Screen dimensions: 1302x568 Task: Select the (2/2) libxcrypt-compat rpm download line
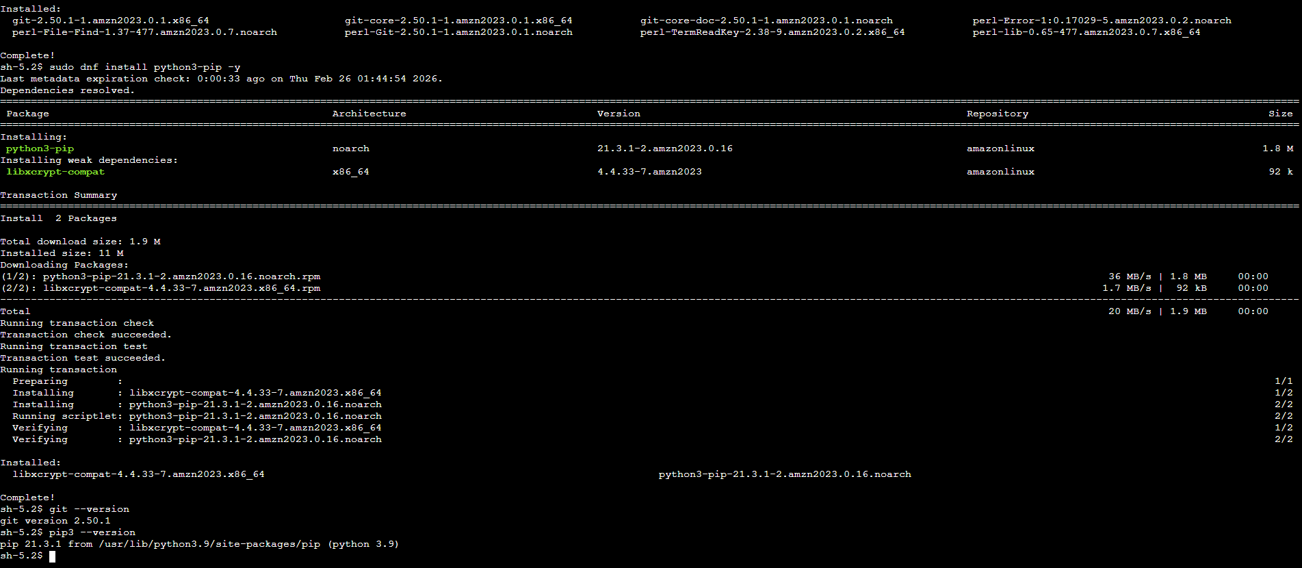point(160,288)
